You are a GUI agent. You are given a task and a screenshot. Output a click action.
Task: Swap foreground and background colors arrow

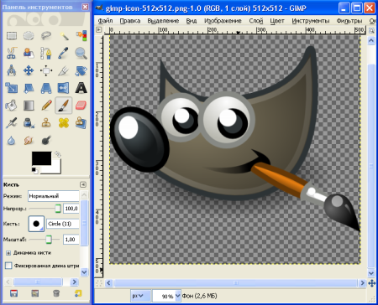pyautogui.click(x=58, y=154)
